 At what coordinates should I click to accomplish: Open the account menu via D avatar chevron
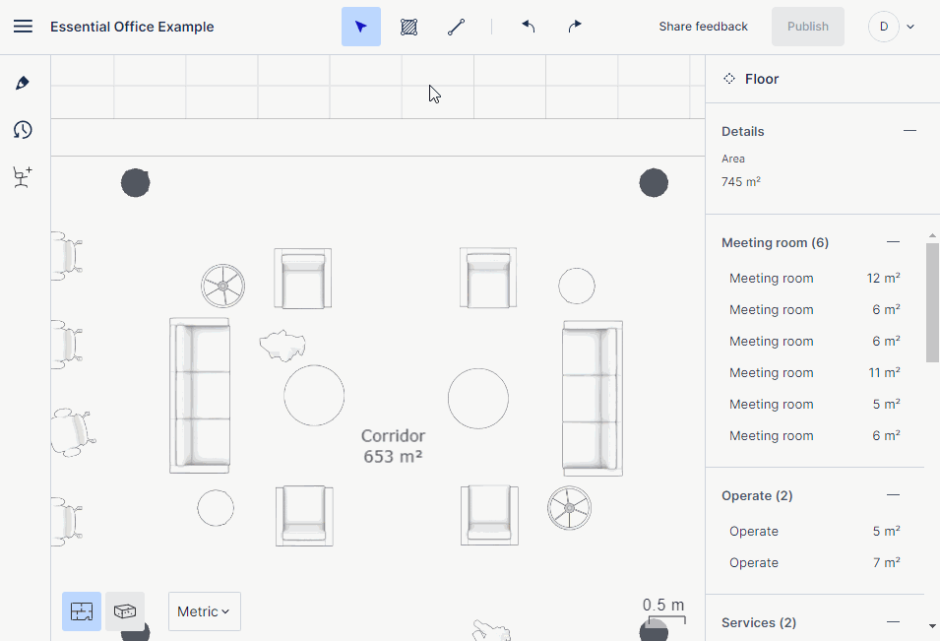tap(910, 27)
